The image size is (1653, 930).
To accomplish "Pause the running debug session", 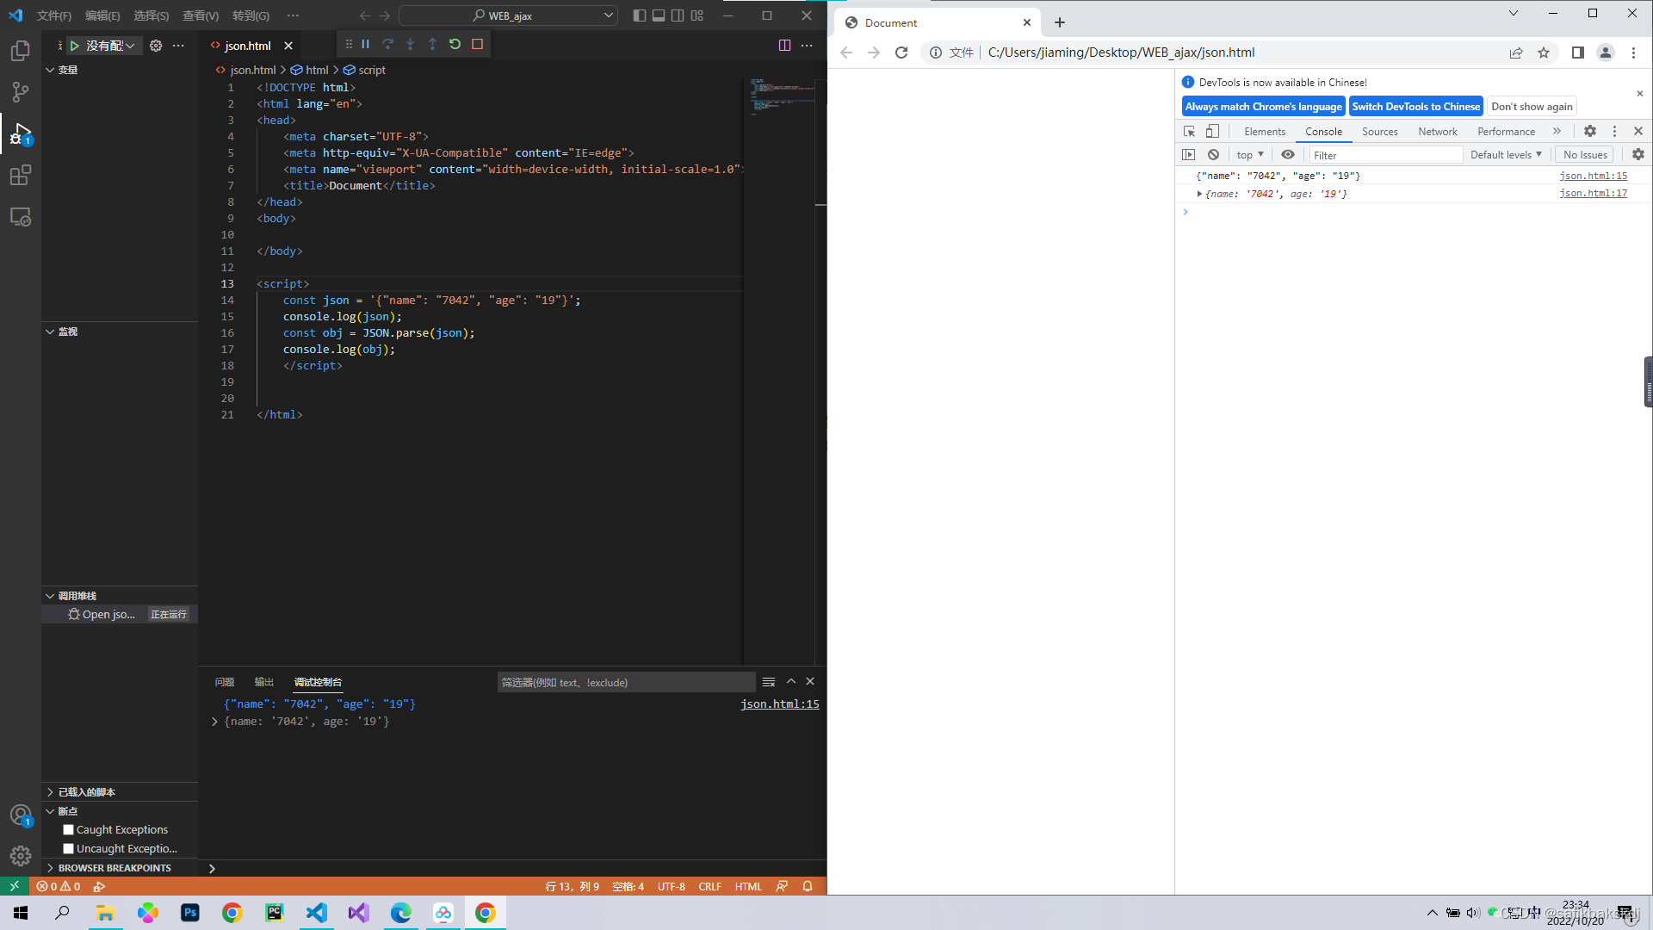I will (x=365, y=44).
